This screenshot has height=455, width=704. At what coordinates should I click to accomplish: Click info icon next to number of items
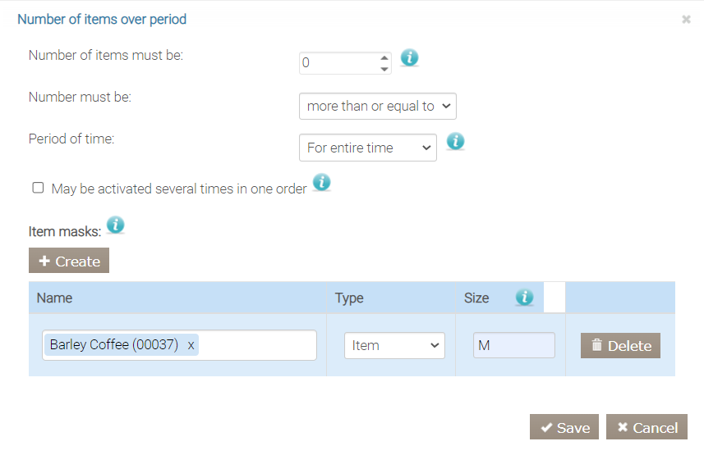click(x=409, y=58)
